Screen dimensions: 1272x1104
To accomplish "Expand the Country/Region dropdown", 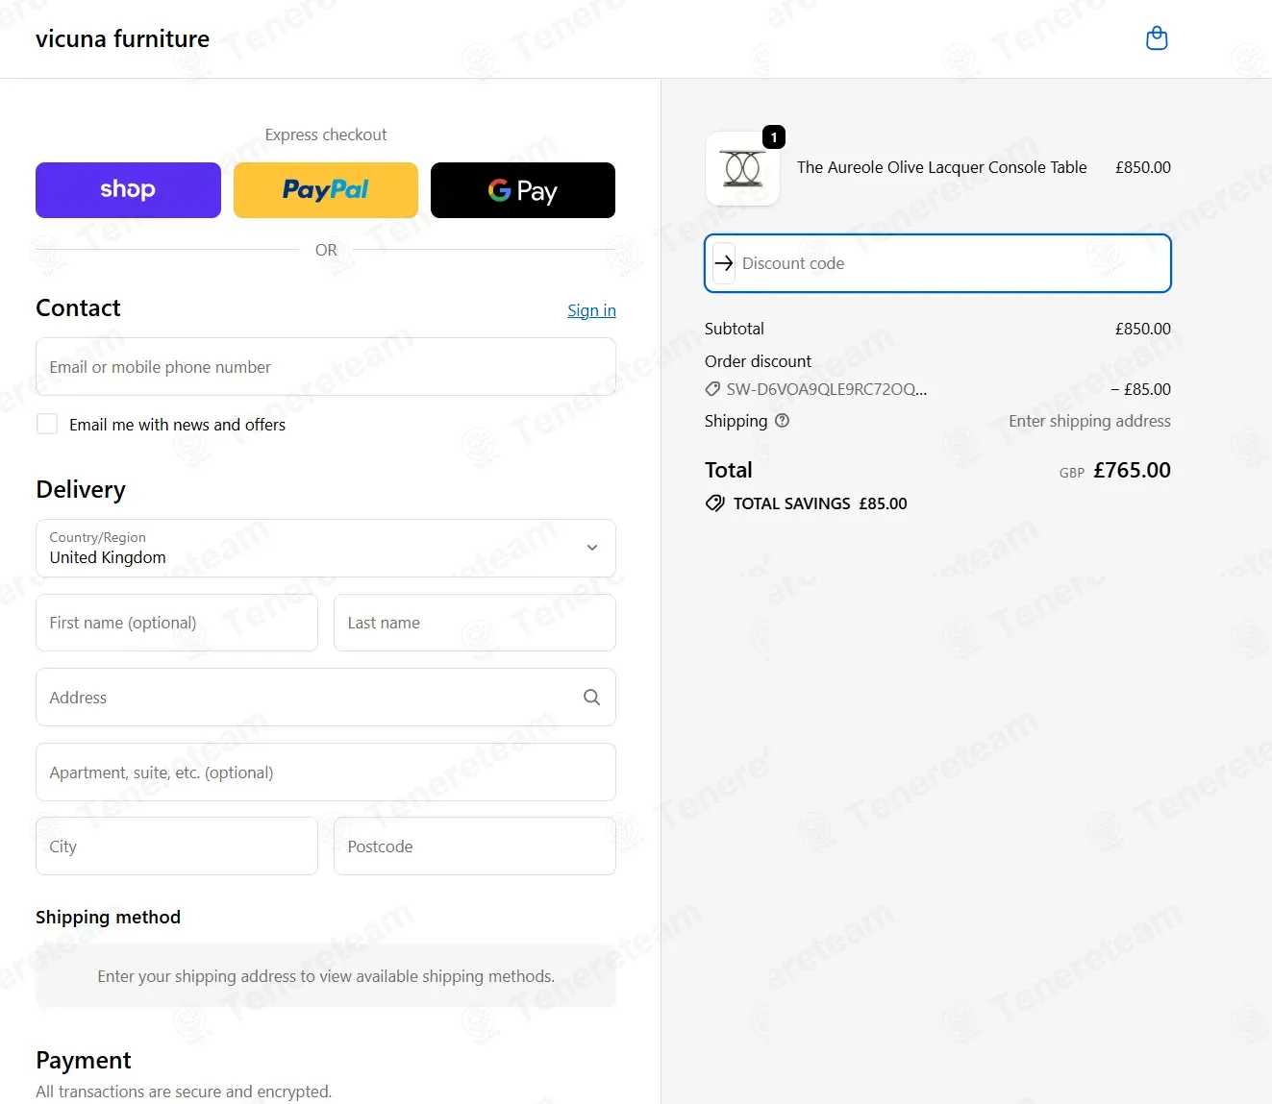I will coord(326,548).
